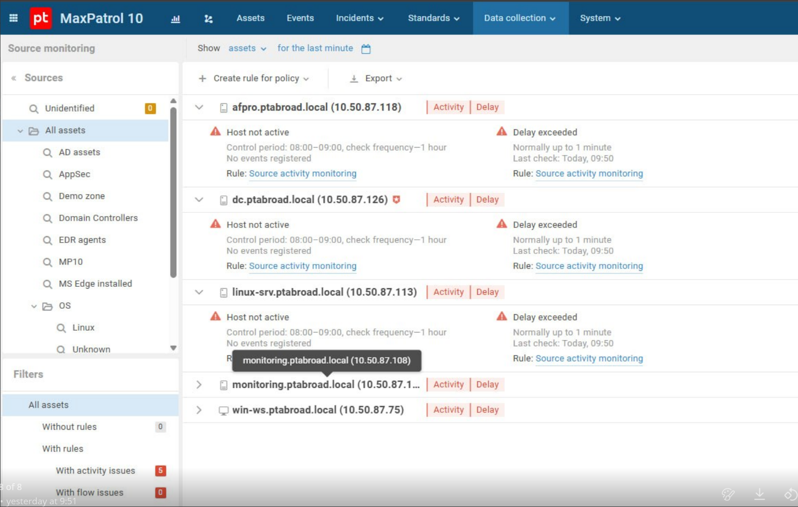Image resolution: width=798 pixels, height=507 pixels.
Task: Select the With activity issues filter
Action: click(90, 470)
